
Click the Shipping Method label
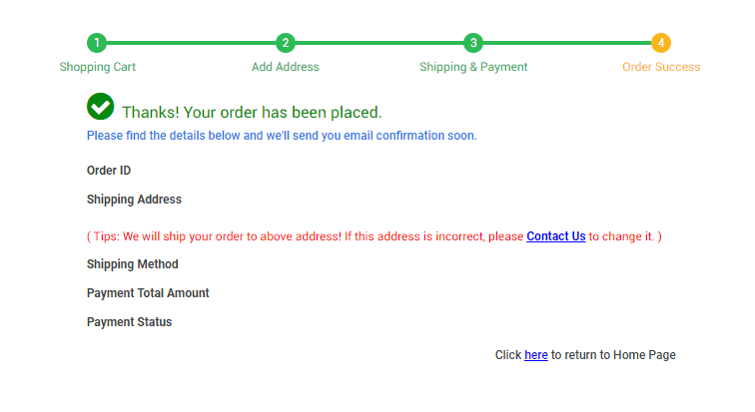133,264
